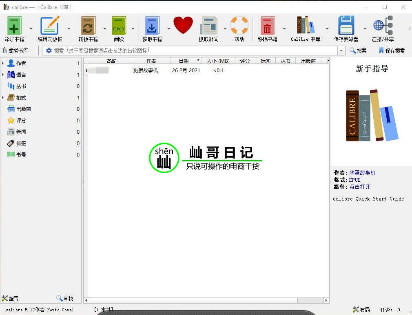Click 查找 find button in tag browser
This screenshot has width=412, height=315.
coord(65,298)
